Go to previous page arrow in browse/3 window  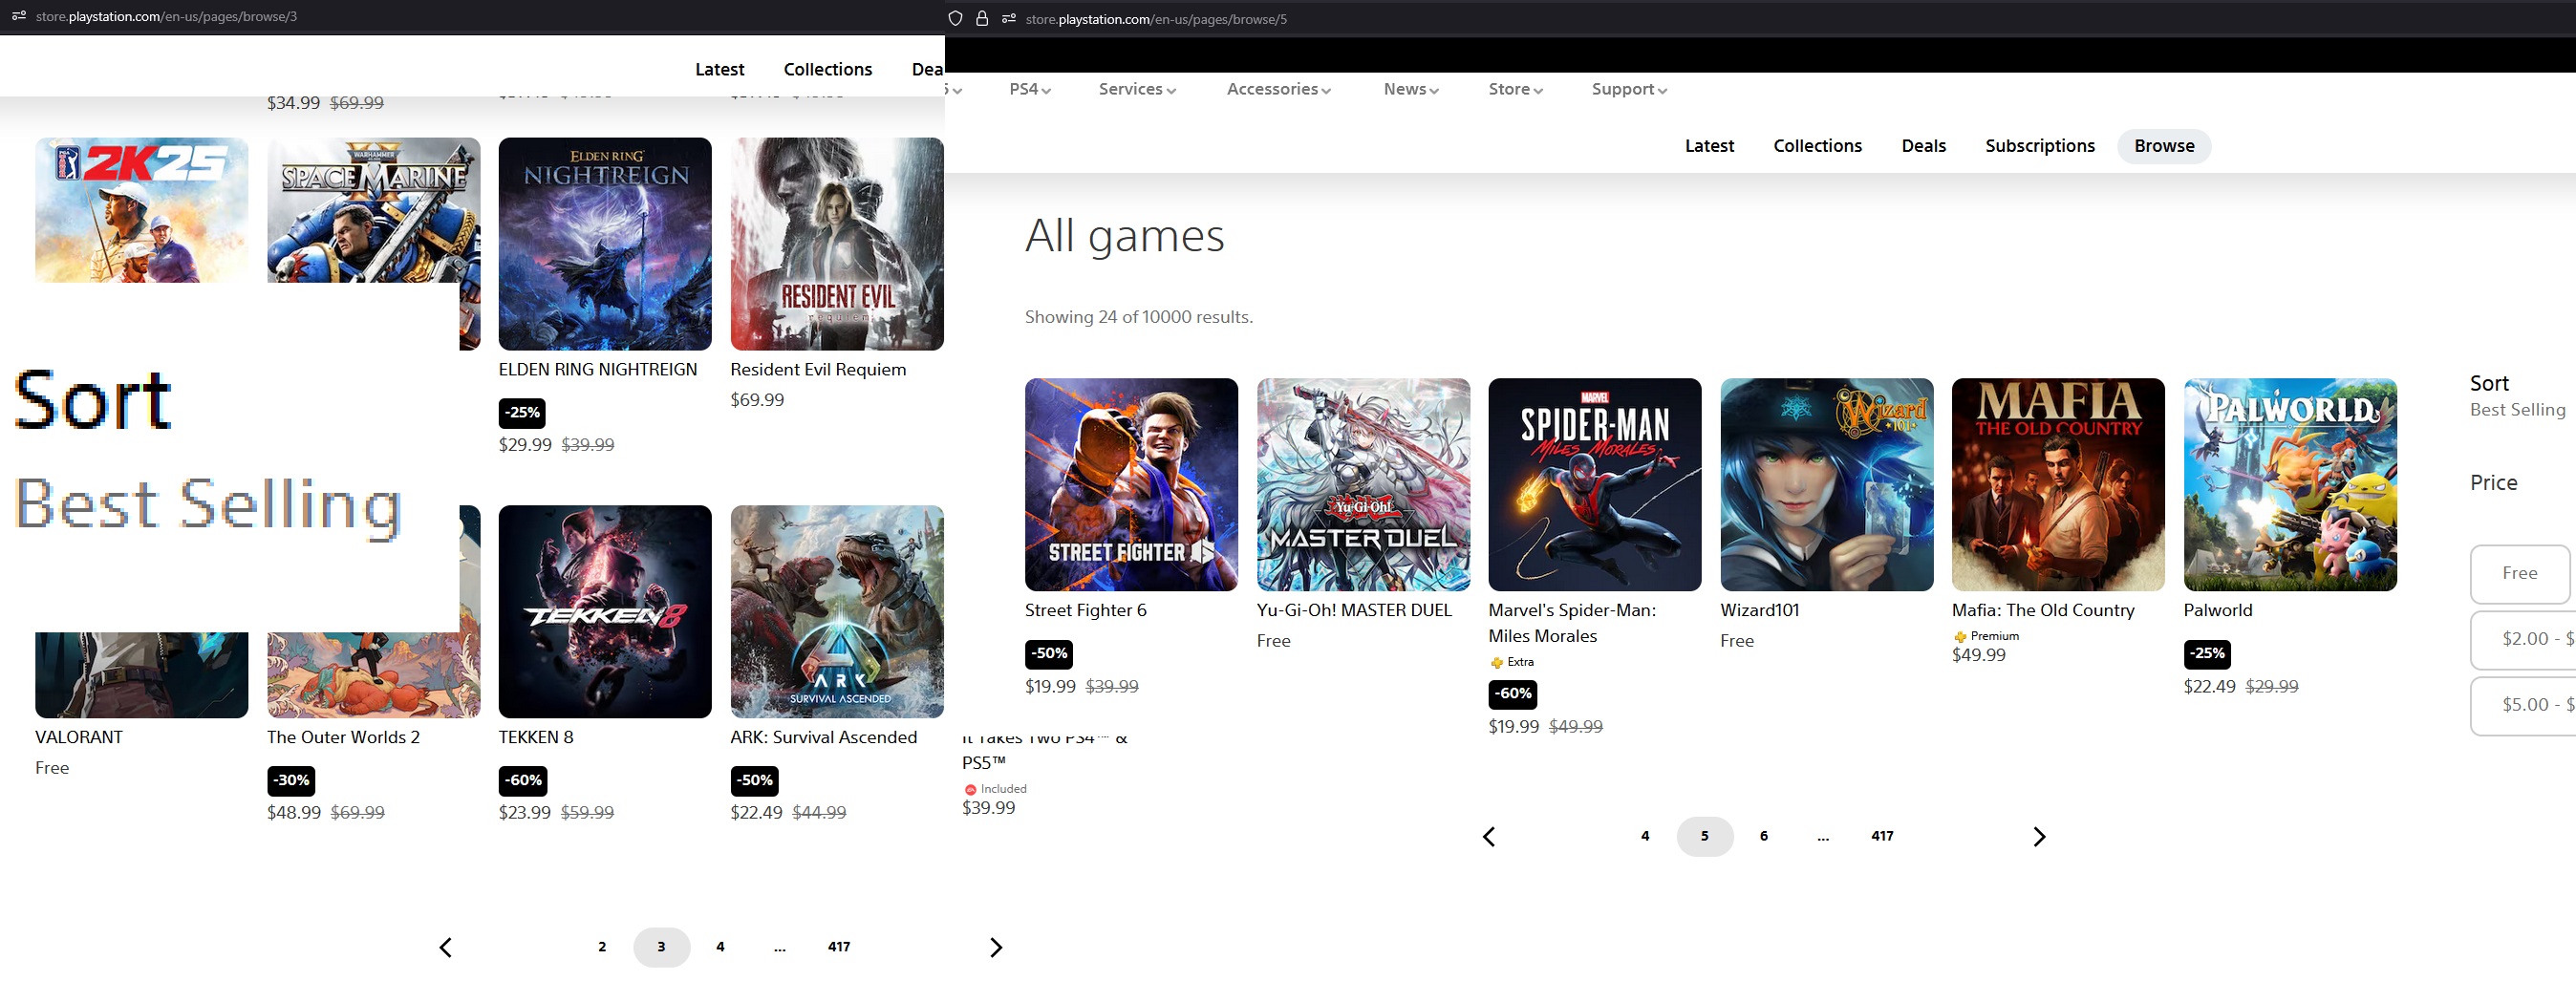tap(446, 947)
